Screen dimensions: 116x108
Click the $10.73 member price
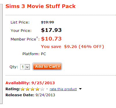51,39
